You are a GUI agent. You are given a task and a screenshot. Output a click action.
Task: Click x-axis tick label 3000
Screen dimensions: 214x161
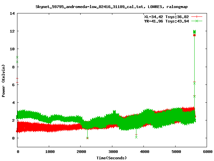pyautogui.click(x=113, y=152)
